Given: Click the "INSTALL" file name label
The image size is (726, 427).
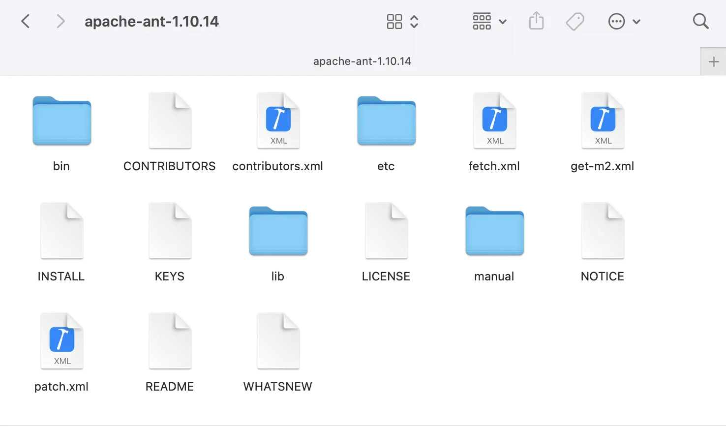Looking at the screenshot, I should point(61,276).
